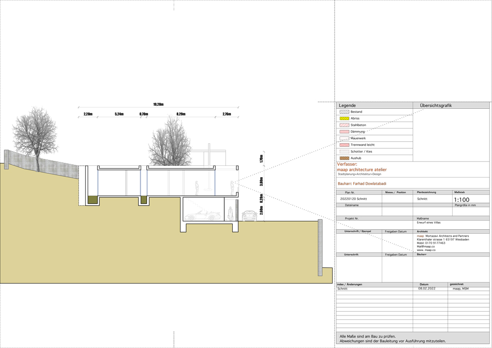This screenshot has height=348, width=492.
Task: Click the 1:100 scale value
Action: pyautogui.click(x=461, y=200)
